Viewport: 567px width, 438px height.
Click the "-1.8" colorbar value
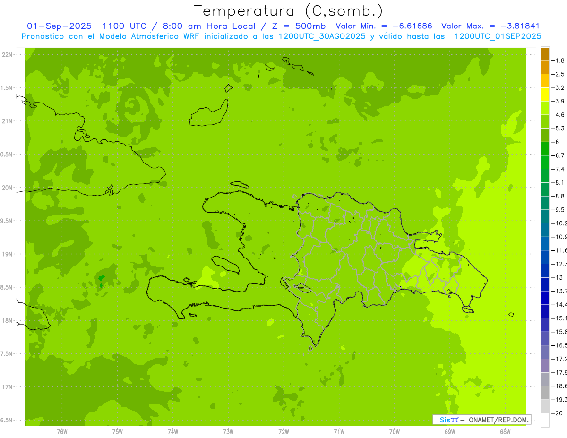[x=558, y=60]
